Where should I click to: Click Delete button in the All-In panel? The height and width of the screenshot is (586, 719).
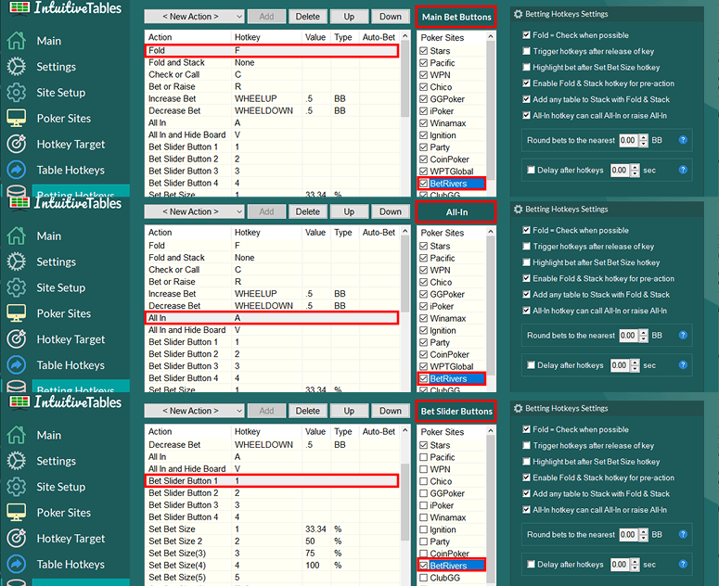307,211
